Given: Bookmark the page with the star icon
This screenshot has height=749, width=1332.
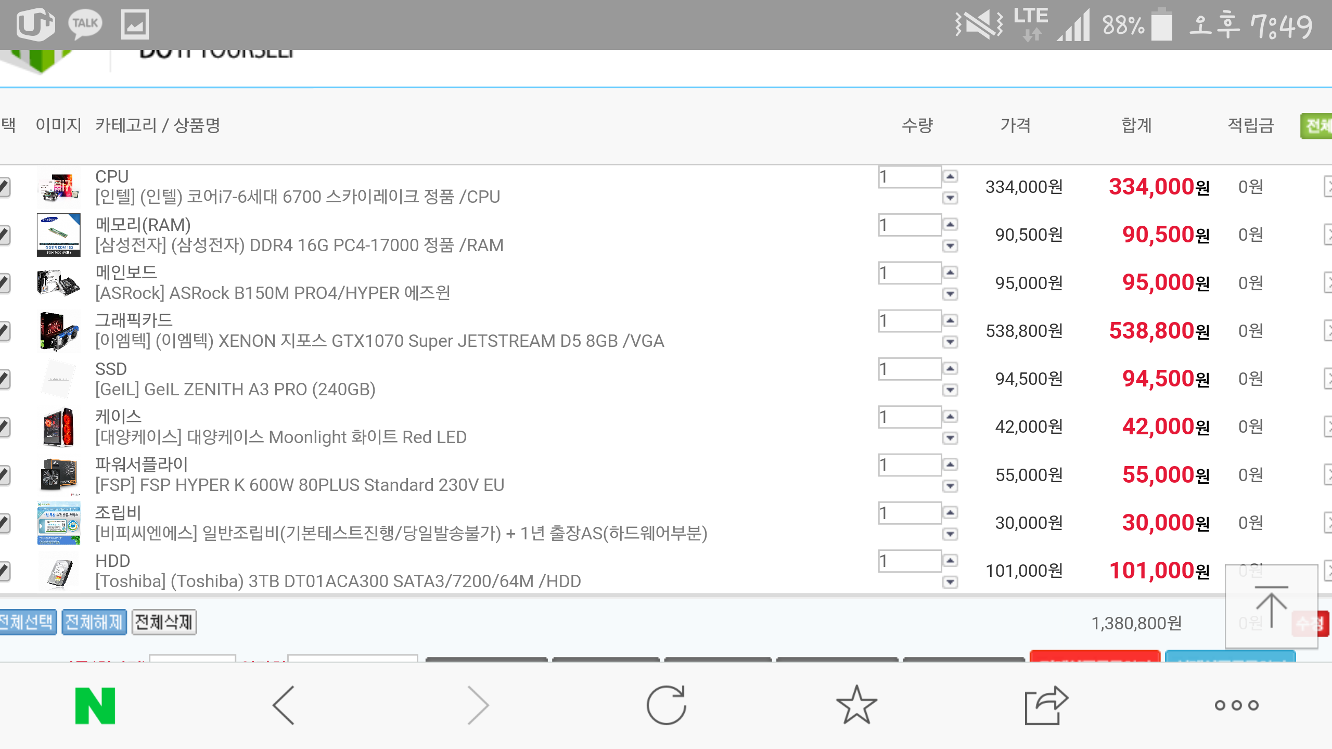Looking at the screenshot, I should (x=856, y=705).
